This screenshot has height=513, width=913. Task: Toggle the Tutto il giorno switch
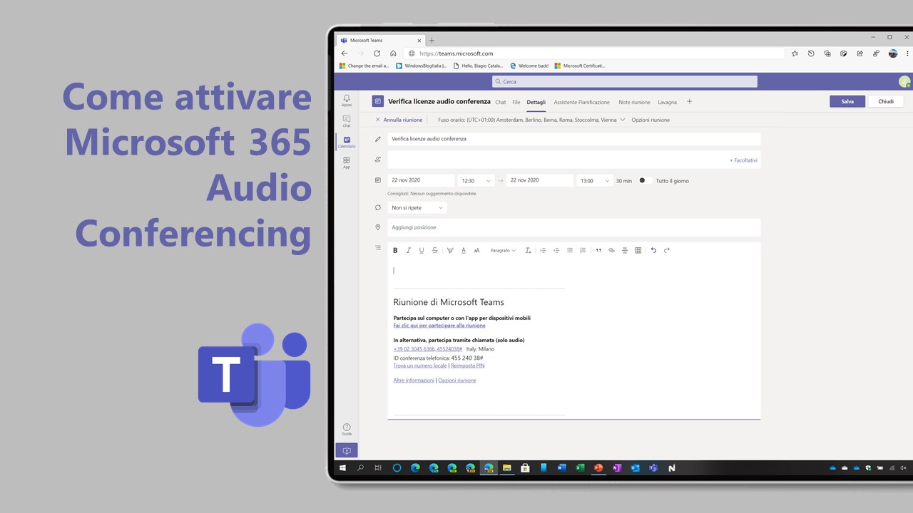(x=644, y=180)
